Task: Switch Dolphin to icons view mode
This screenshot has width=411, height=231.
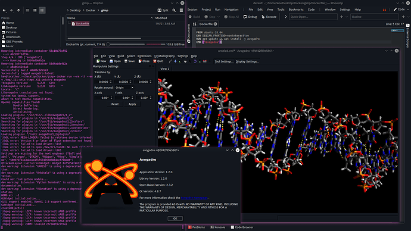Action: (x=27, y=10)
